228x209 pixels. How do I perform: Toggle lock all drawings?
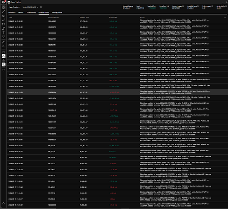[x=3, y=60]
